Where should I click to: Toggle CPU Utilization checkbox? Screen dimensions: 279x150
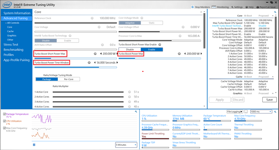coord(4,121)
